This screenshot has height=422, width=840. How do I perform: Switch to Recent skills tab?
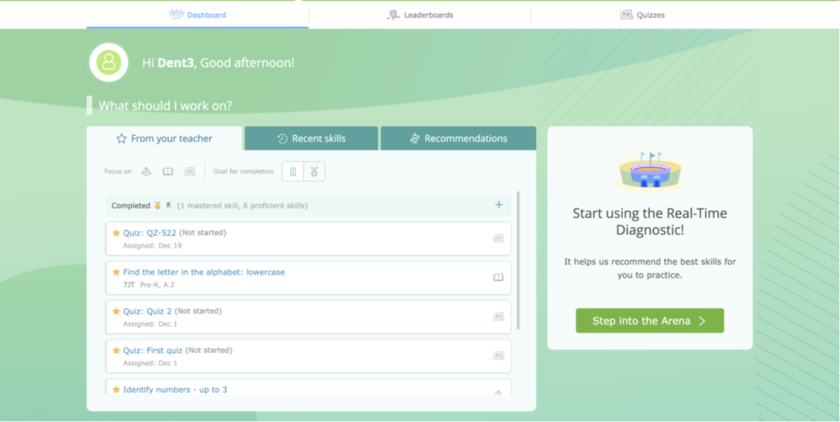click(311, 138)
